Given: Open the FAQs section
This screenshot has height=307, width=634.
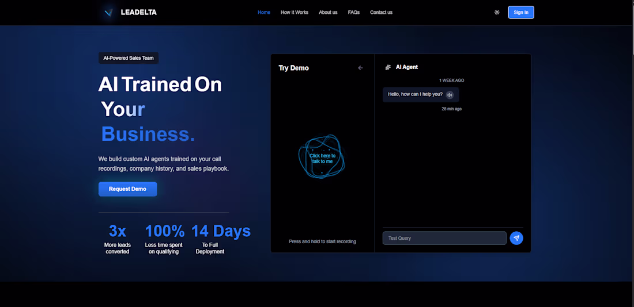Looking at the screenshot, I should (354, 13).
